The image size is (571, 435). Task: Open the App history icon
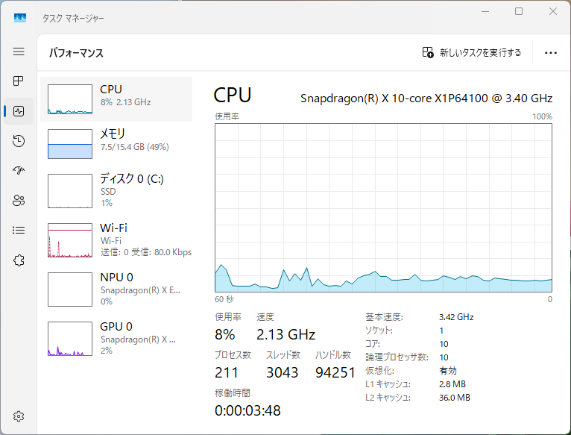19,141
